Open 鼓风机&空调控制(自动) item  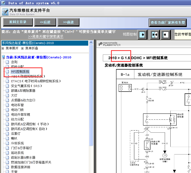coord(29,129)
